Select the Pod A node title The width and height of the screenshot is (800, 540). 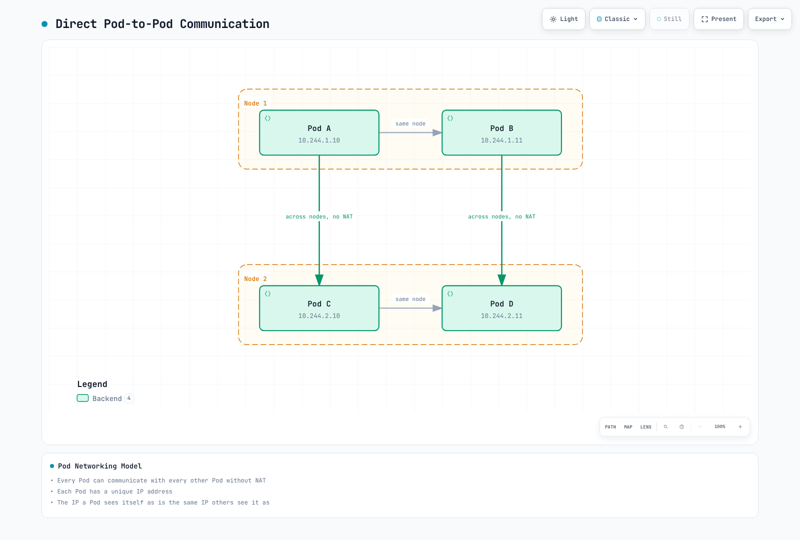tap(319, 128)
